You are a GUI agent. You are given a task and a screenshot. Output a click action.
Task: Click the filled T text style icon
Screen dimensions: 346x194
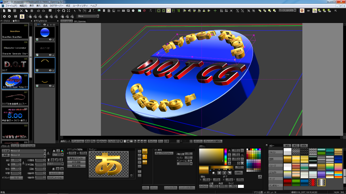[49, 160]
